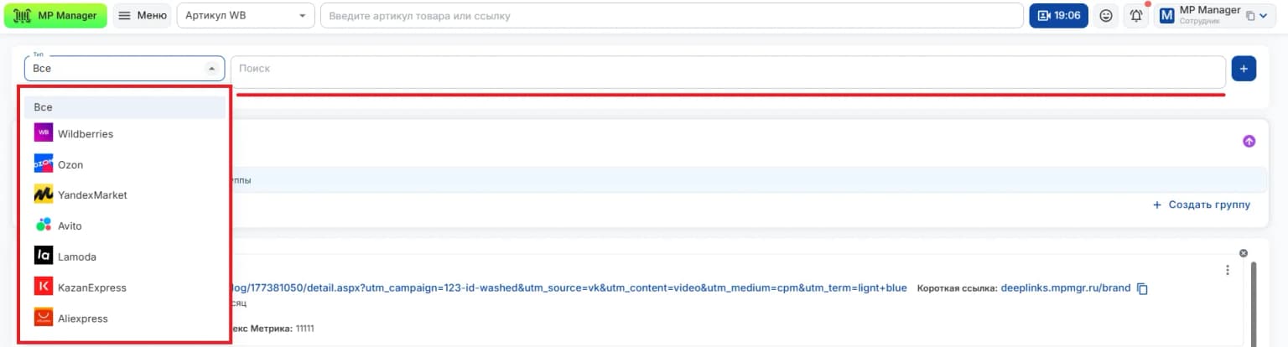
Task: Open the three-dot card options menu
Action: (x=1228, y=270)
